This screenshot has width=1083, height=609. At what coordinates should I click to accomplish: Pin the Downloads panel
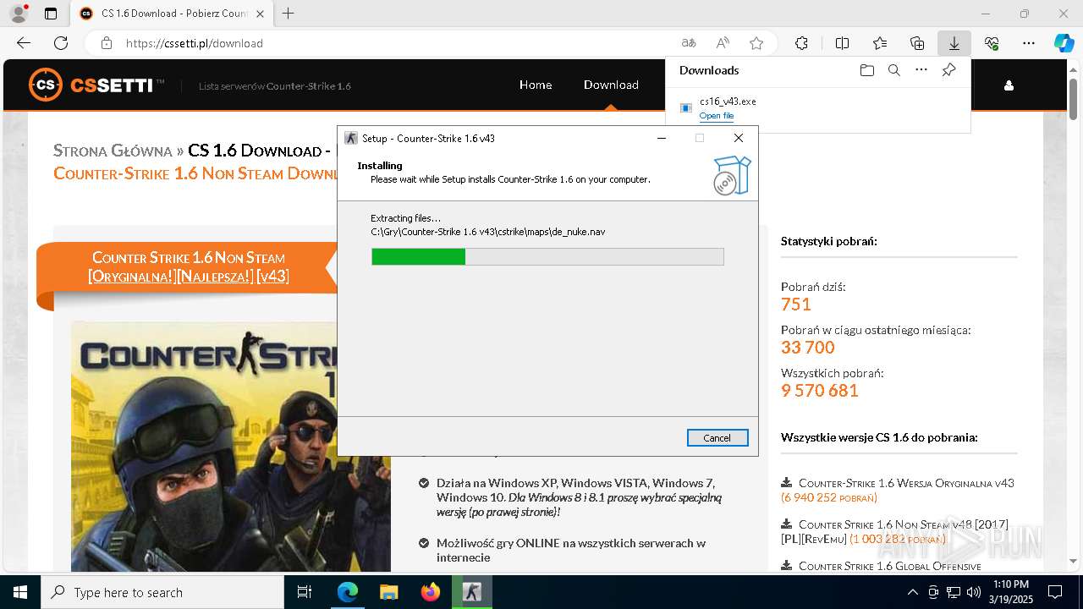(x=948, y=70)
